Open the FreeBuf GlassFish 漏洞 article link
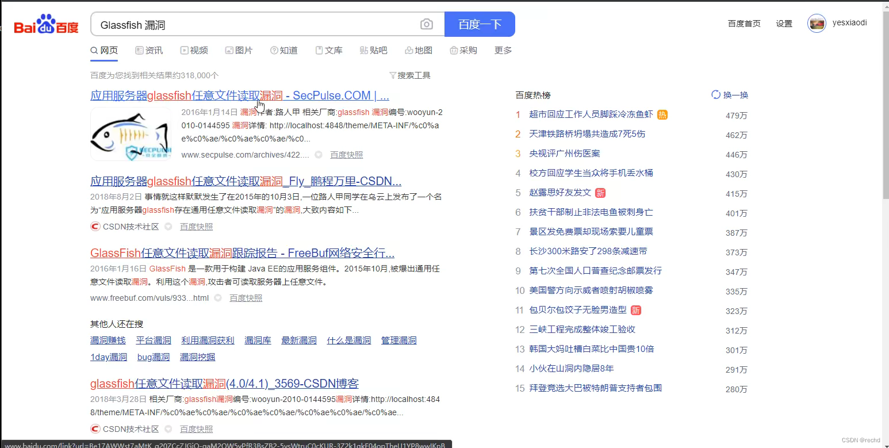 click(x=242, y=253)
